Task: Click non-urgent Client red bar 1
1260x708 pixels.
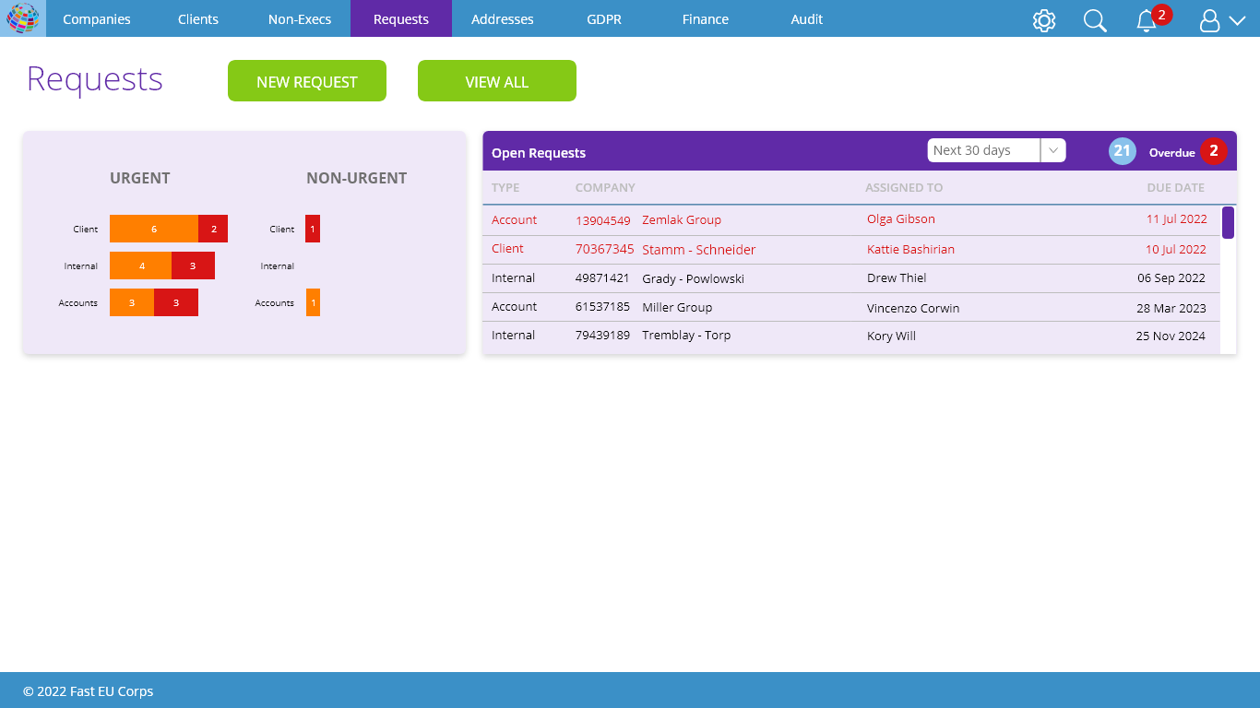Action: point(313,229)
